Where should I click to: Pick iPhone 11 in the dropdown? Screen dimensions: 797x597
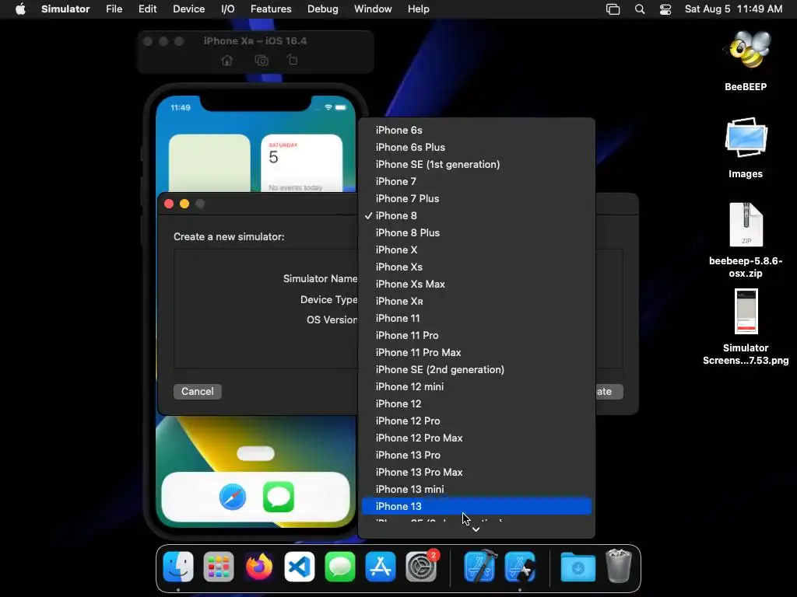[476, 318]
